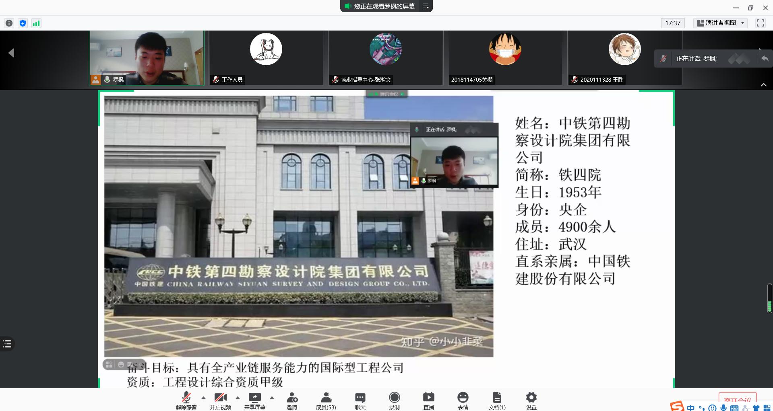Screen dimensions: 773x411
Task: Start 录制 recording
Action: coord(394,401)
